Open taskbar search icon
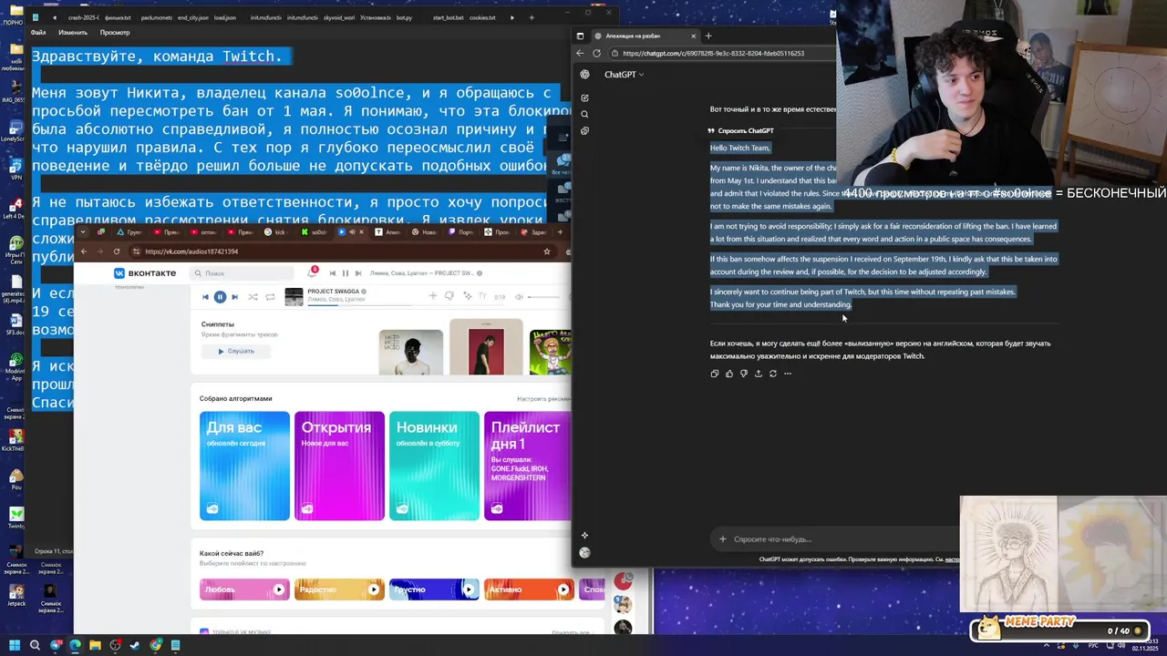Image resolution: width=1167 pixels, height=656 pixels. [35, 645]
